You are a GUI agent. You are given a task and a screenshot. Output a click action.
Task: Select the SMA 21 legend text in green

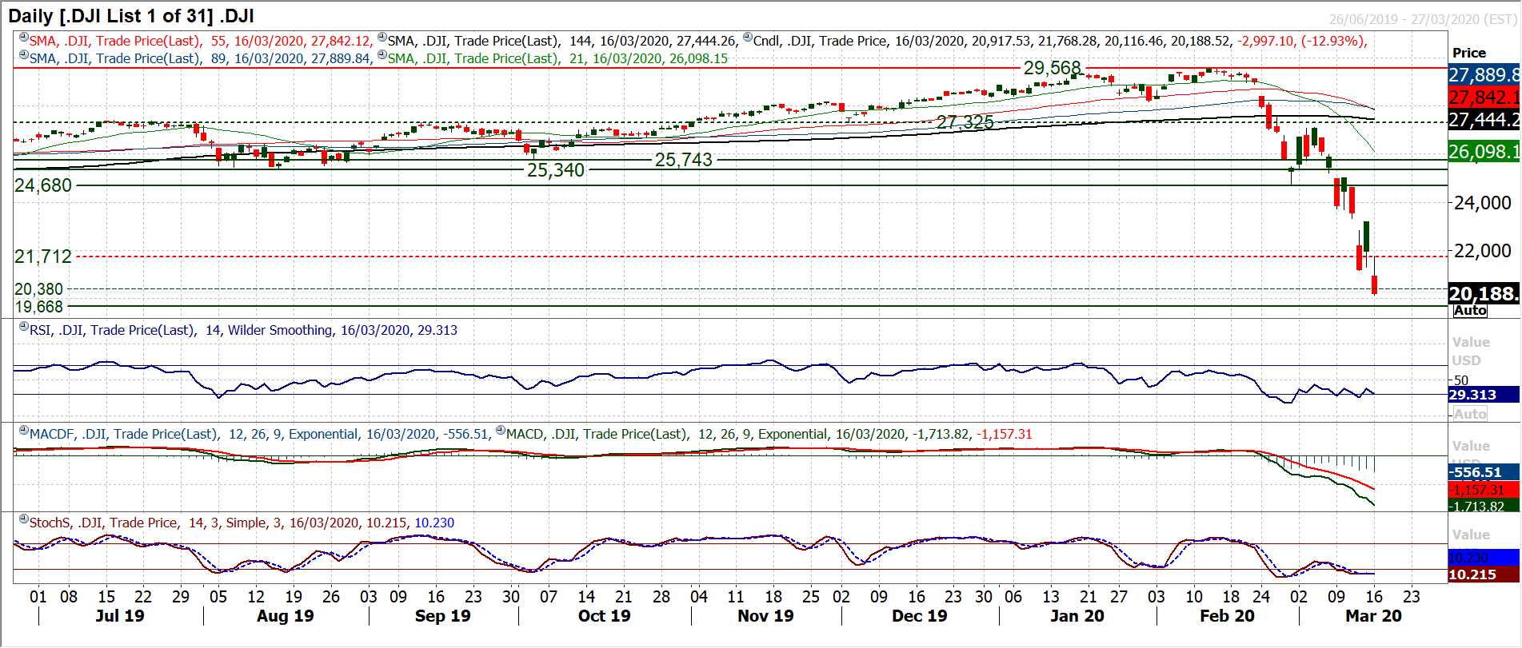(x=558, y=58)
